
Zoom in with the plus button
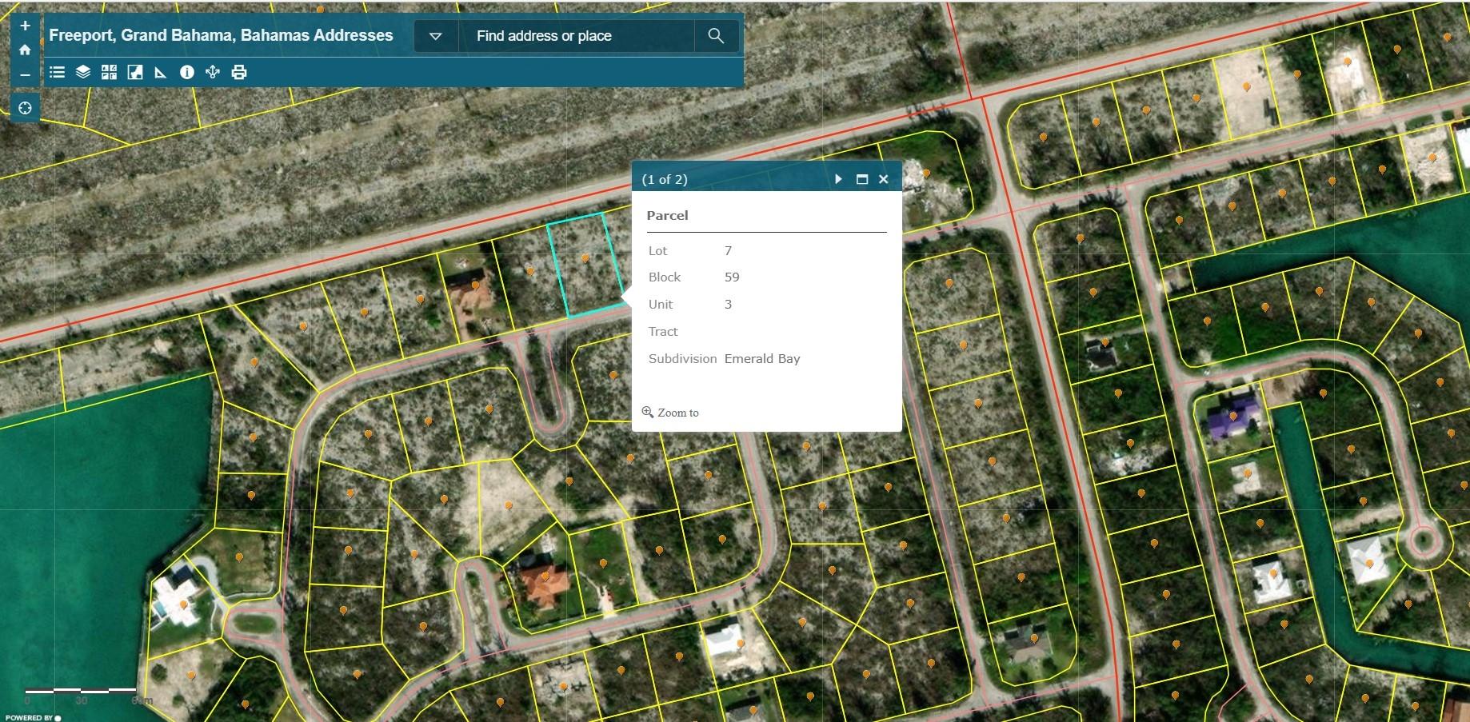(25, 26)
